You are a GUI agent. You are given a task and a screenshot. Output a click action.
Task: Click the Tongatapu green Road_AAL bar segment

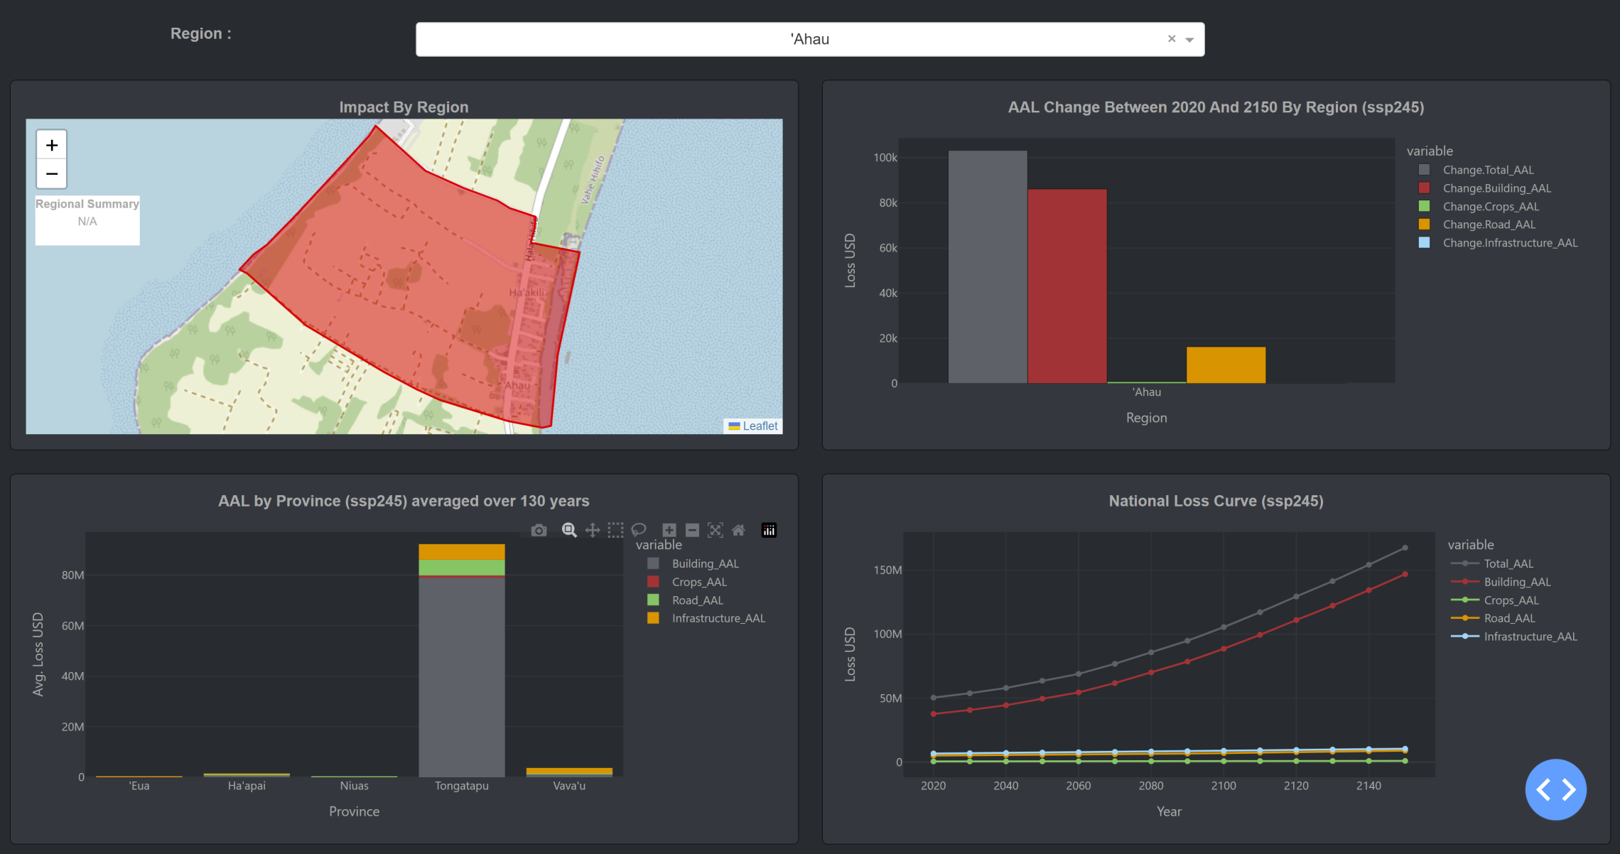coord(462,568)
